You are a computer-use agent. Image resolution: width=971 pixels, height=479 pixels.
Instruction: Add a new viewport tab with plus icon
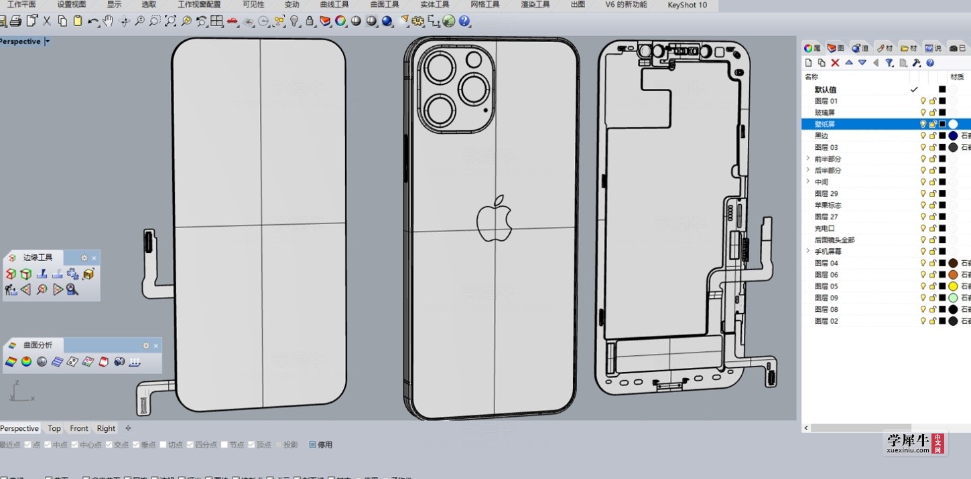[x=128, y=428]
